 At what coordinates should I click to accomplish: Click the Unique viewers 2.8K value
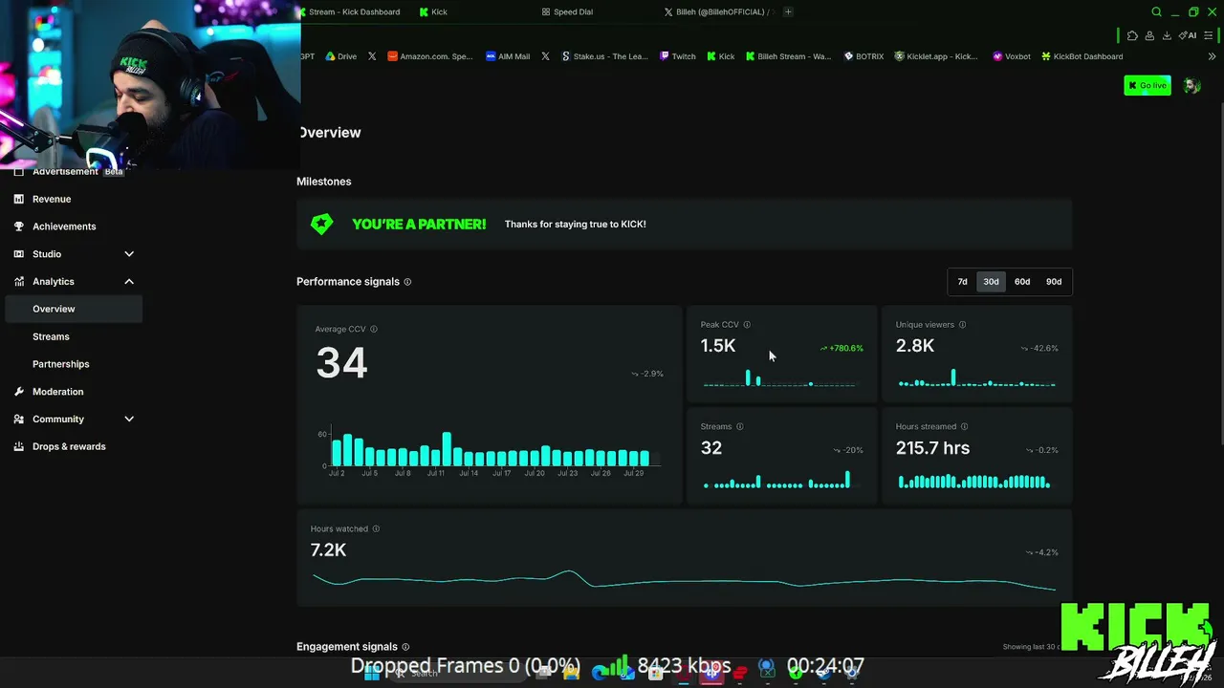point(915,346)
